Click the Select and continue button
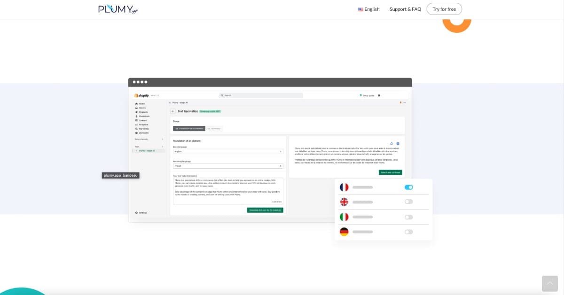 click(390, 172)
